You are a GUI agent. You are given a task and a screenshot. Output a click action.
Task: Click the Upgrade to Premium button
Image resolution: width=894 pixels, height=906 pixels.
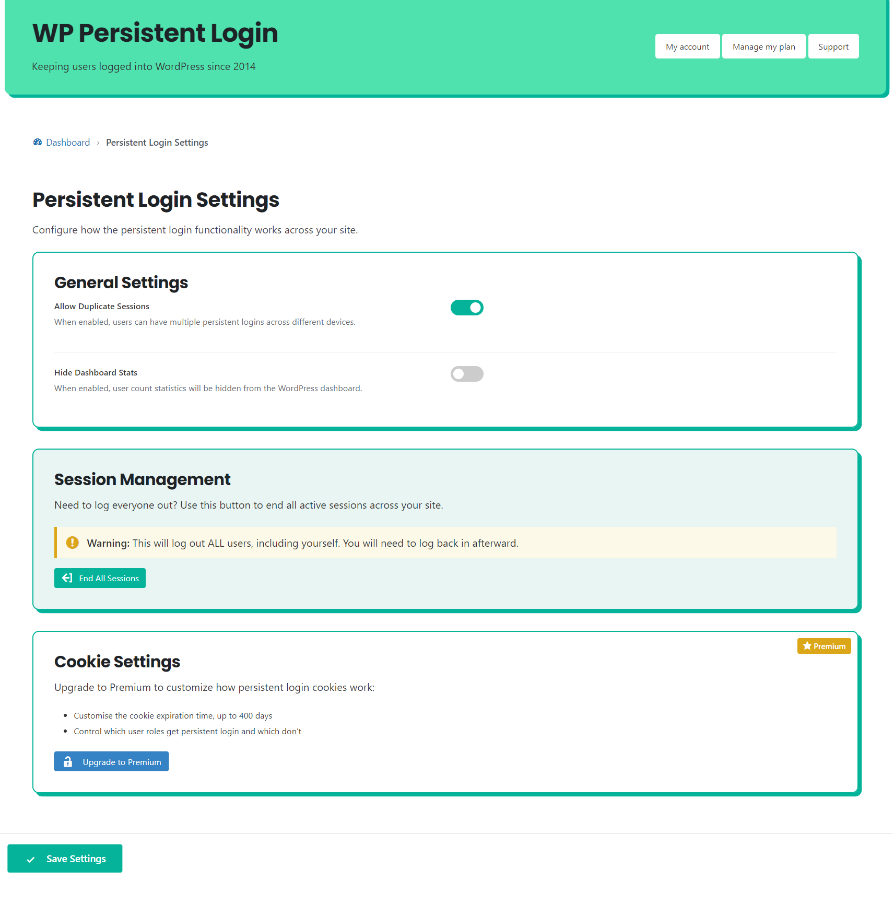coord(111,761)
